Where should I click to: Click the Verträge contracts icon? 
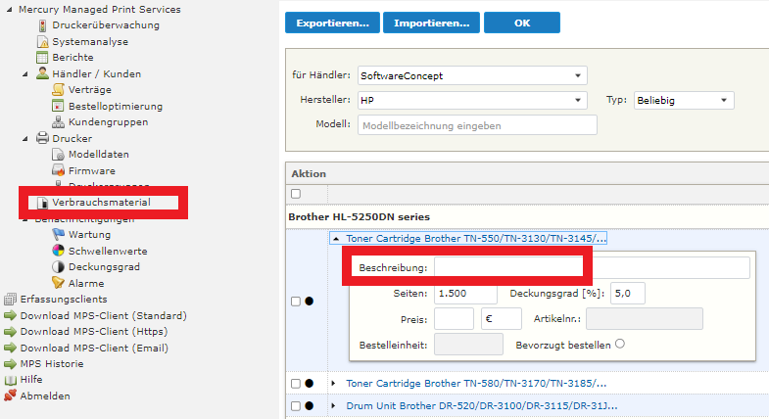pyautogui.click(x=59, y=89)
